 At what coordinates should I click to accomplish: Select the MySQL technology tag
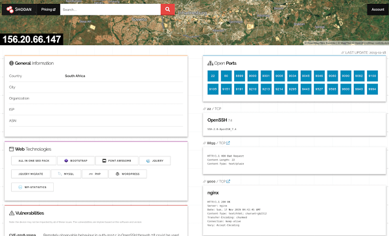point(66,174)
